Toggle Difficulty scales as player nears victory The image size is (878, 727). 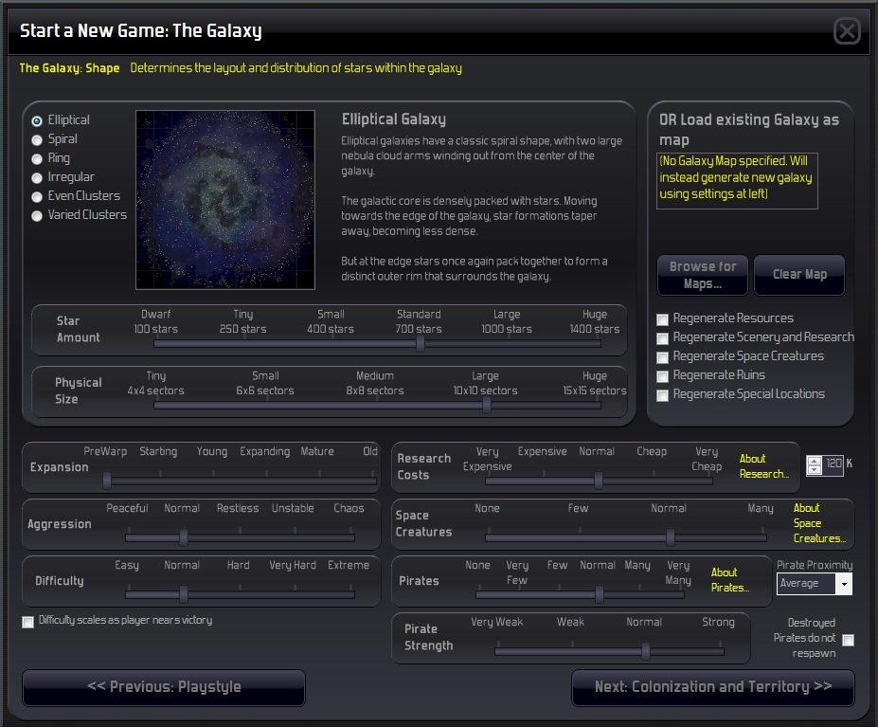pyautogui.click(x=28, y=622)
